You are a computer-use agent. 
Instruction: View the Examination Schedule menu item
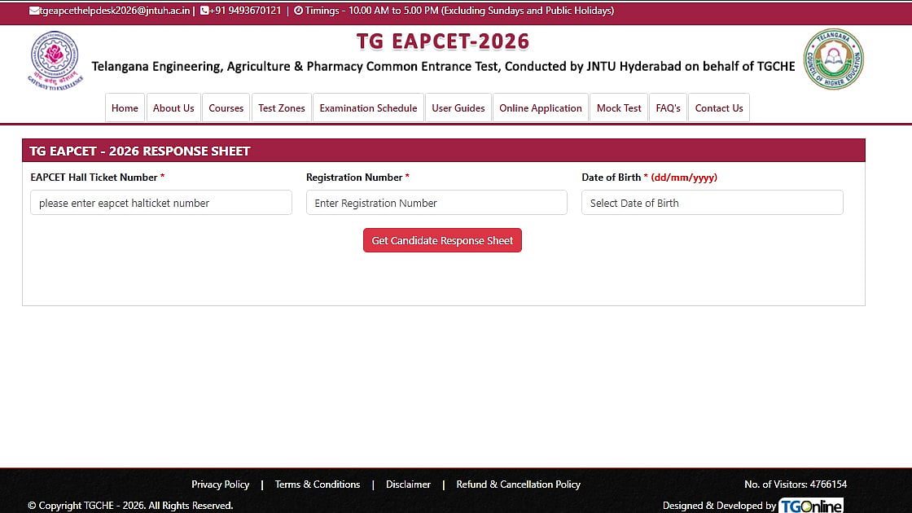368,108
